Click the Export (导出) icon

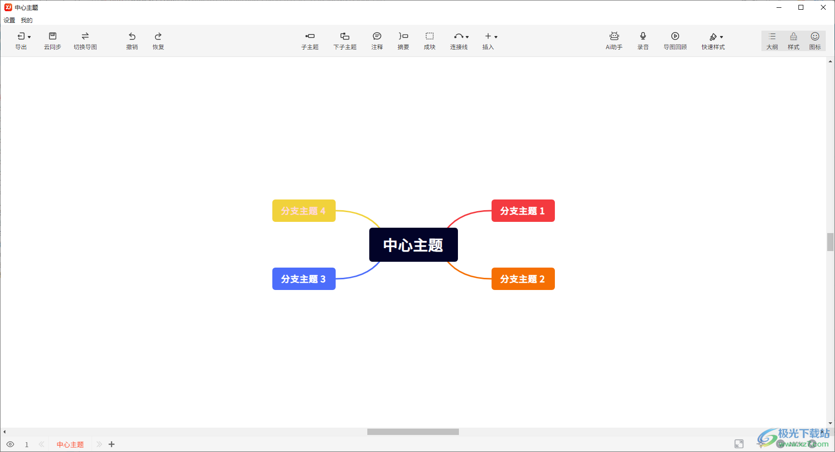coord(21,36)
